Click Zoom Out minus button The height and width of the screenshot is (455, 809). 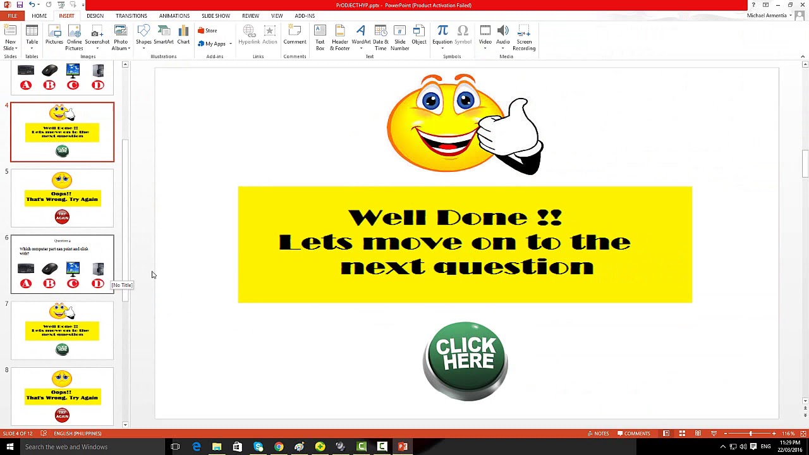(725, 434)
